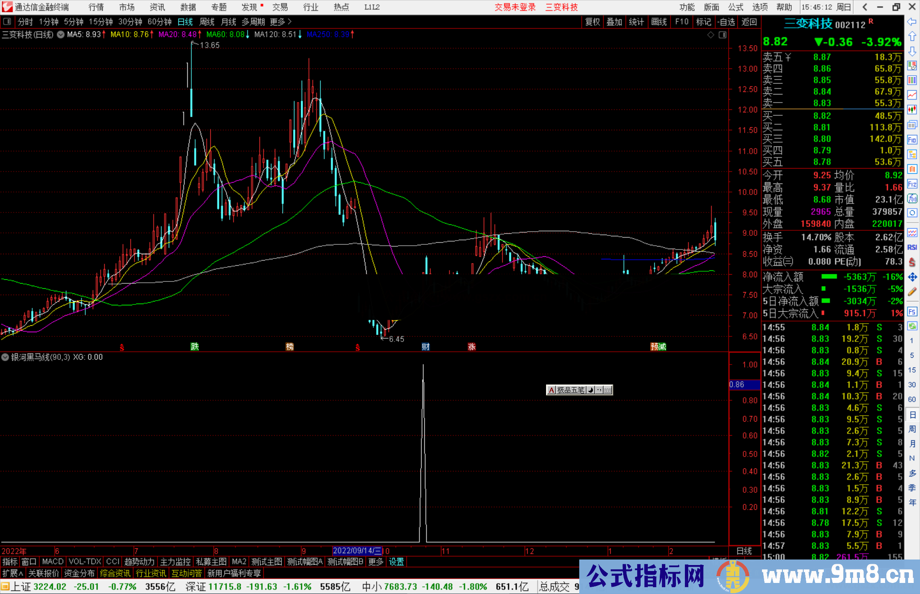Click the back arrow sidebar icon
The width and height of the screenshot is (920, 594).
[x=912, y=22]
